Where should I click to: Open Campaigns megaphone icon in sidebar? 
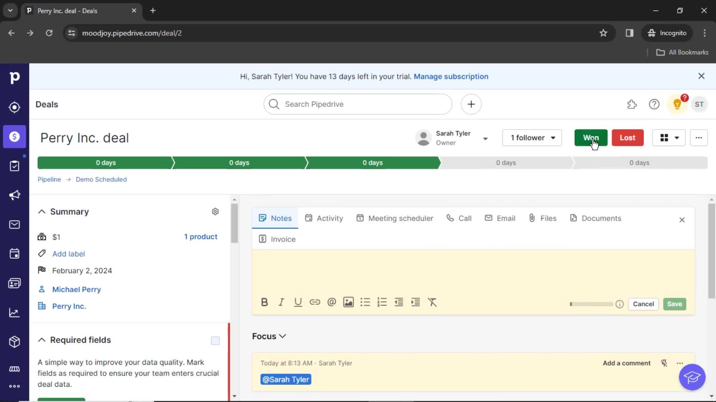pyautogui.click(x=15, y=195)
